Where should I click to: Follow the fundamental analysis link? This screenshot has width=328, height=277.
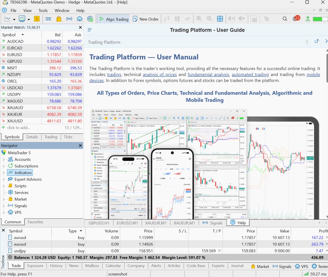[208, 74]
